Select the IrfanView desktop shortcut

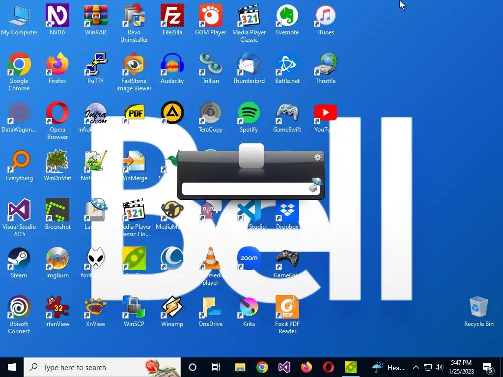tap(57, 311)
